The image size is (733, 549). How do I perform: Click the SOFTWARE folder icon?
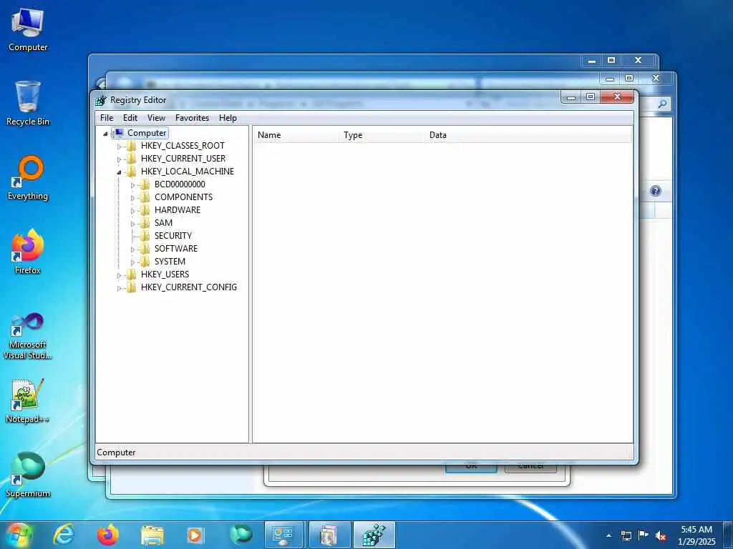coord(145,248)
